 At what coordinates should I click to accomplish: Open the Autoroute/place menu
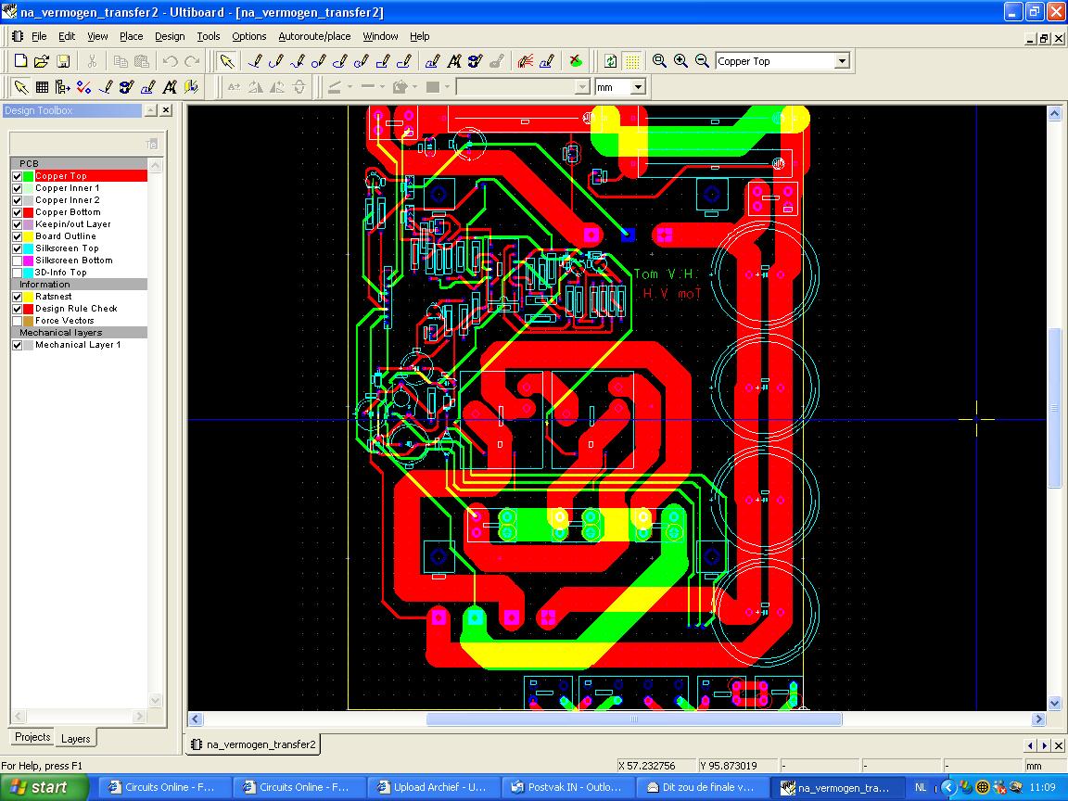[314, 36]
